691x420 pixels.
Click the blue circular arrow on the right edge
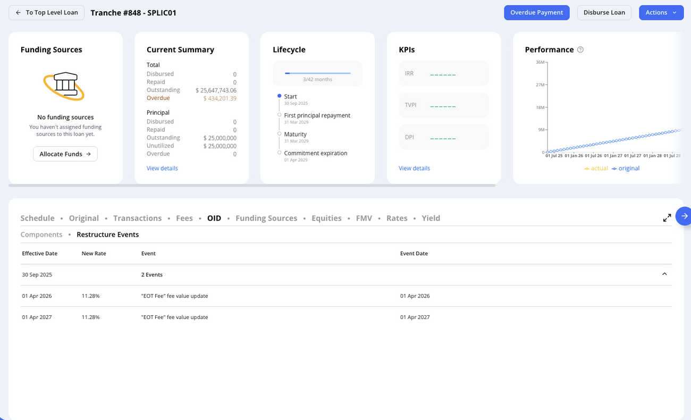pyautogui.click(x=685, y=216)
